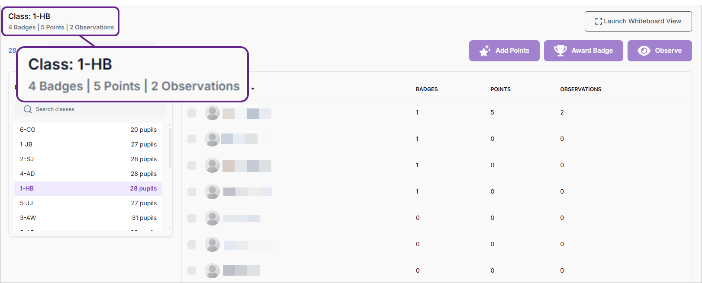Click the avatar of the fifth pupil row

tap(212, 218)
